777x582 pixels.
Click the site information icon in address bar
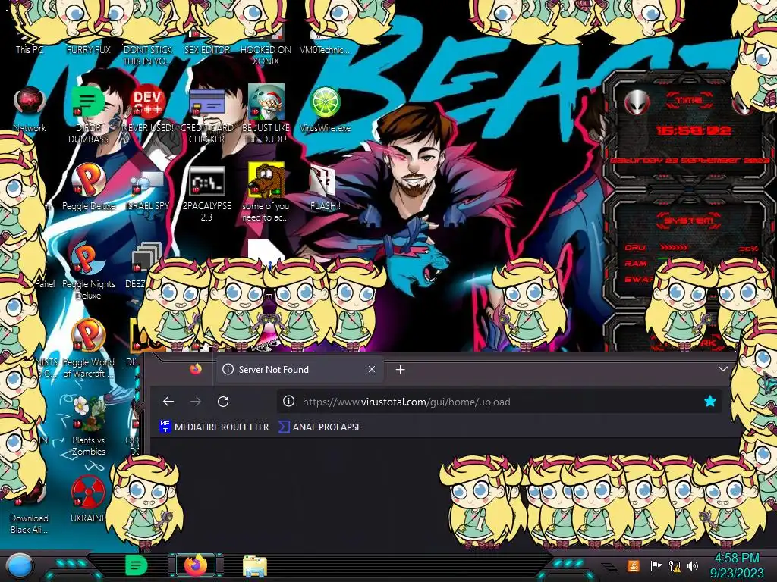pyautogui.click(x=288, y=402)
